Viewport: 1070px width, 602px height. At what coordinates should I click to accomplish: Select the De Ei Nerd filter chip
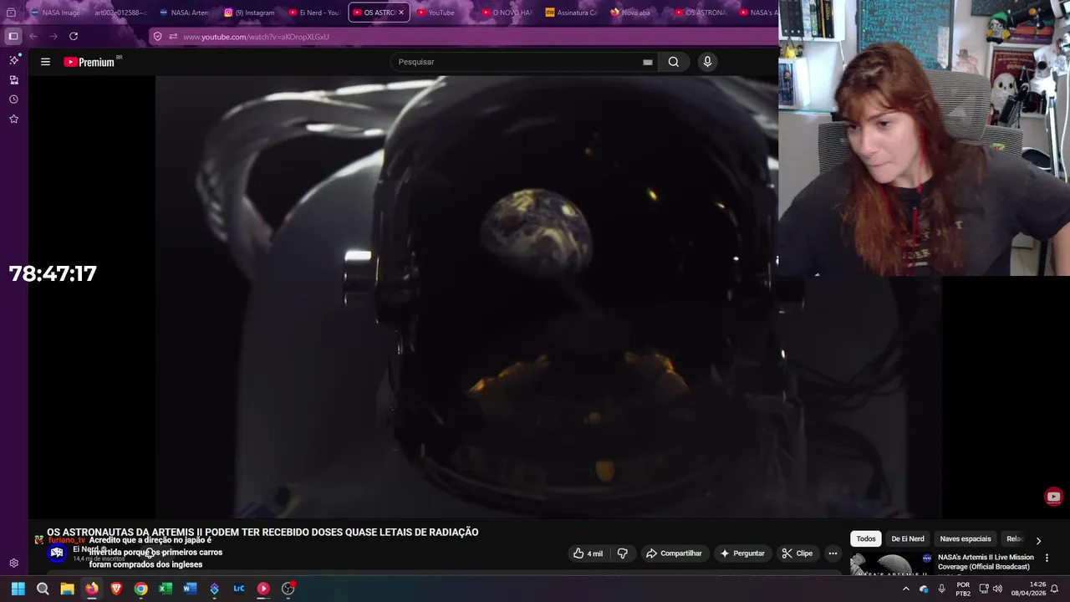click(908, 539)
